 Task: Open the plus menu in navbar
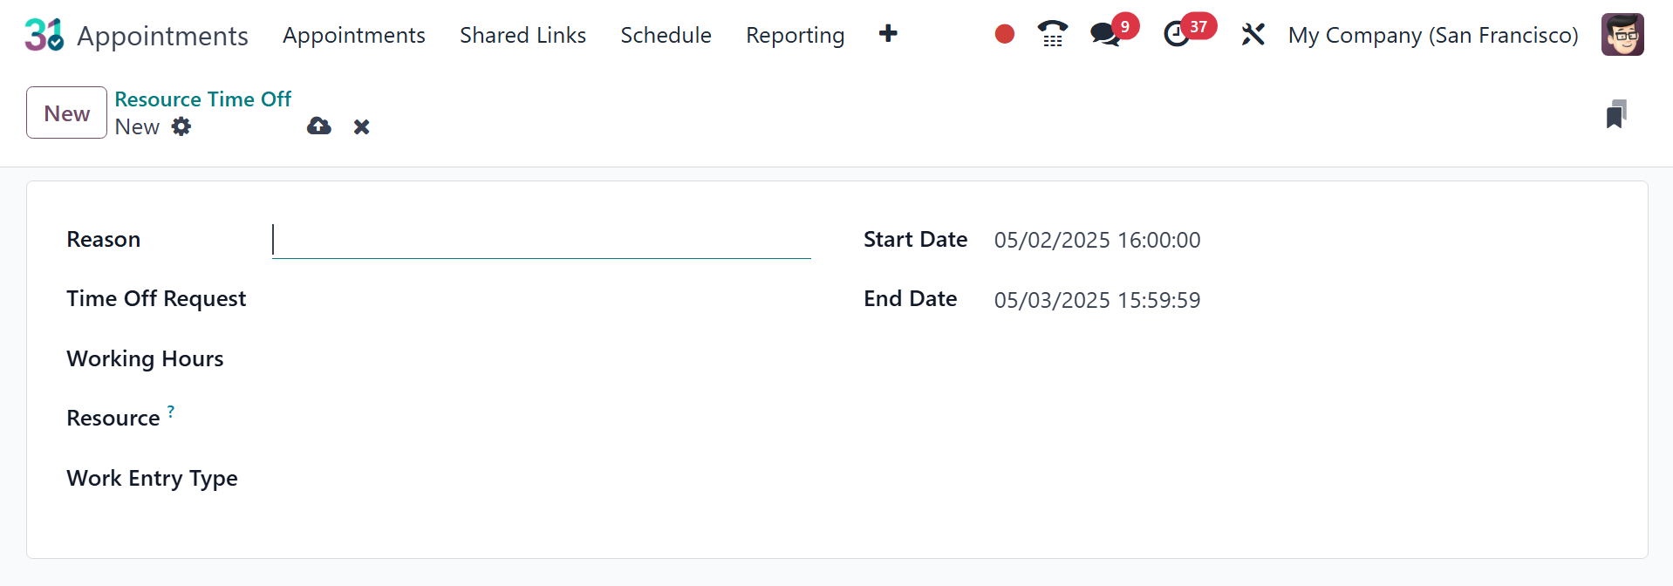coord(888,34)
